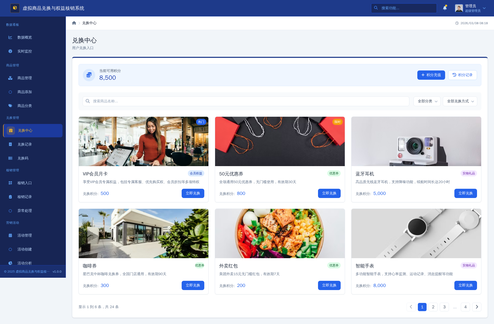Expand the 管理员 user menu chevron
Viewport: 494px width, 324px height.
click(484, 8)
